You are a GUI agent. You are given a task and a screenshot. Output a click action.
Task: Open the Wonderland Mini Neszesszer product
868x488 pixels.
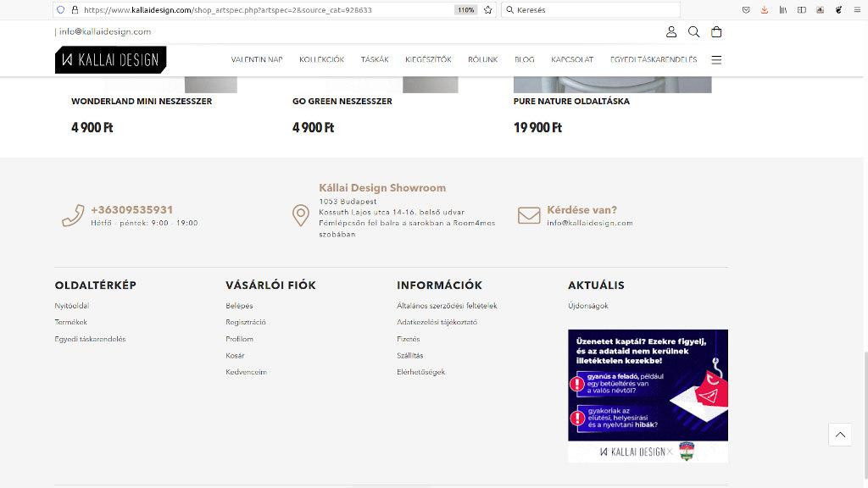[x=142, y=102]
